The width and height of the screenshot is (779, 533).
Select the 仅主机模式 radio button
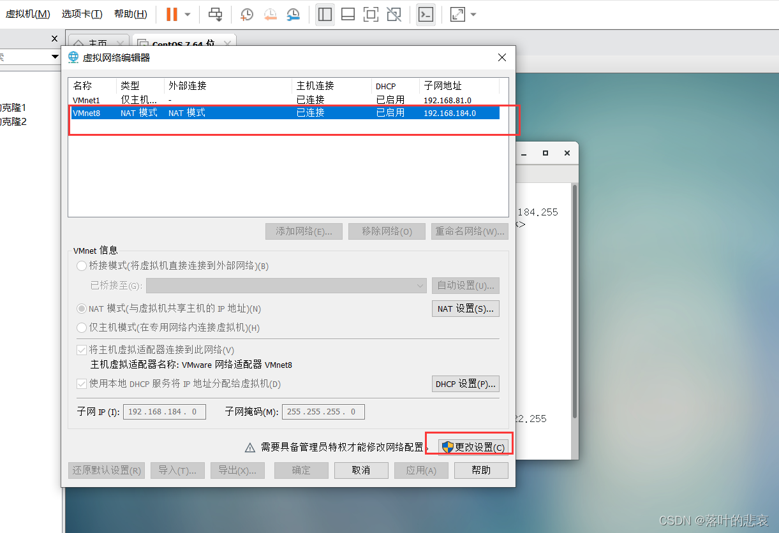(x=82, y=328)
